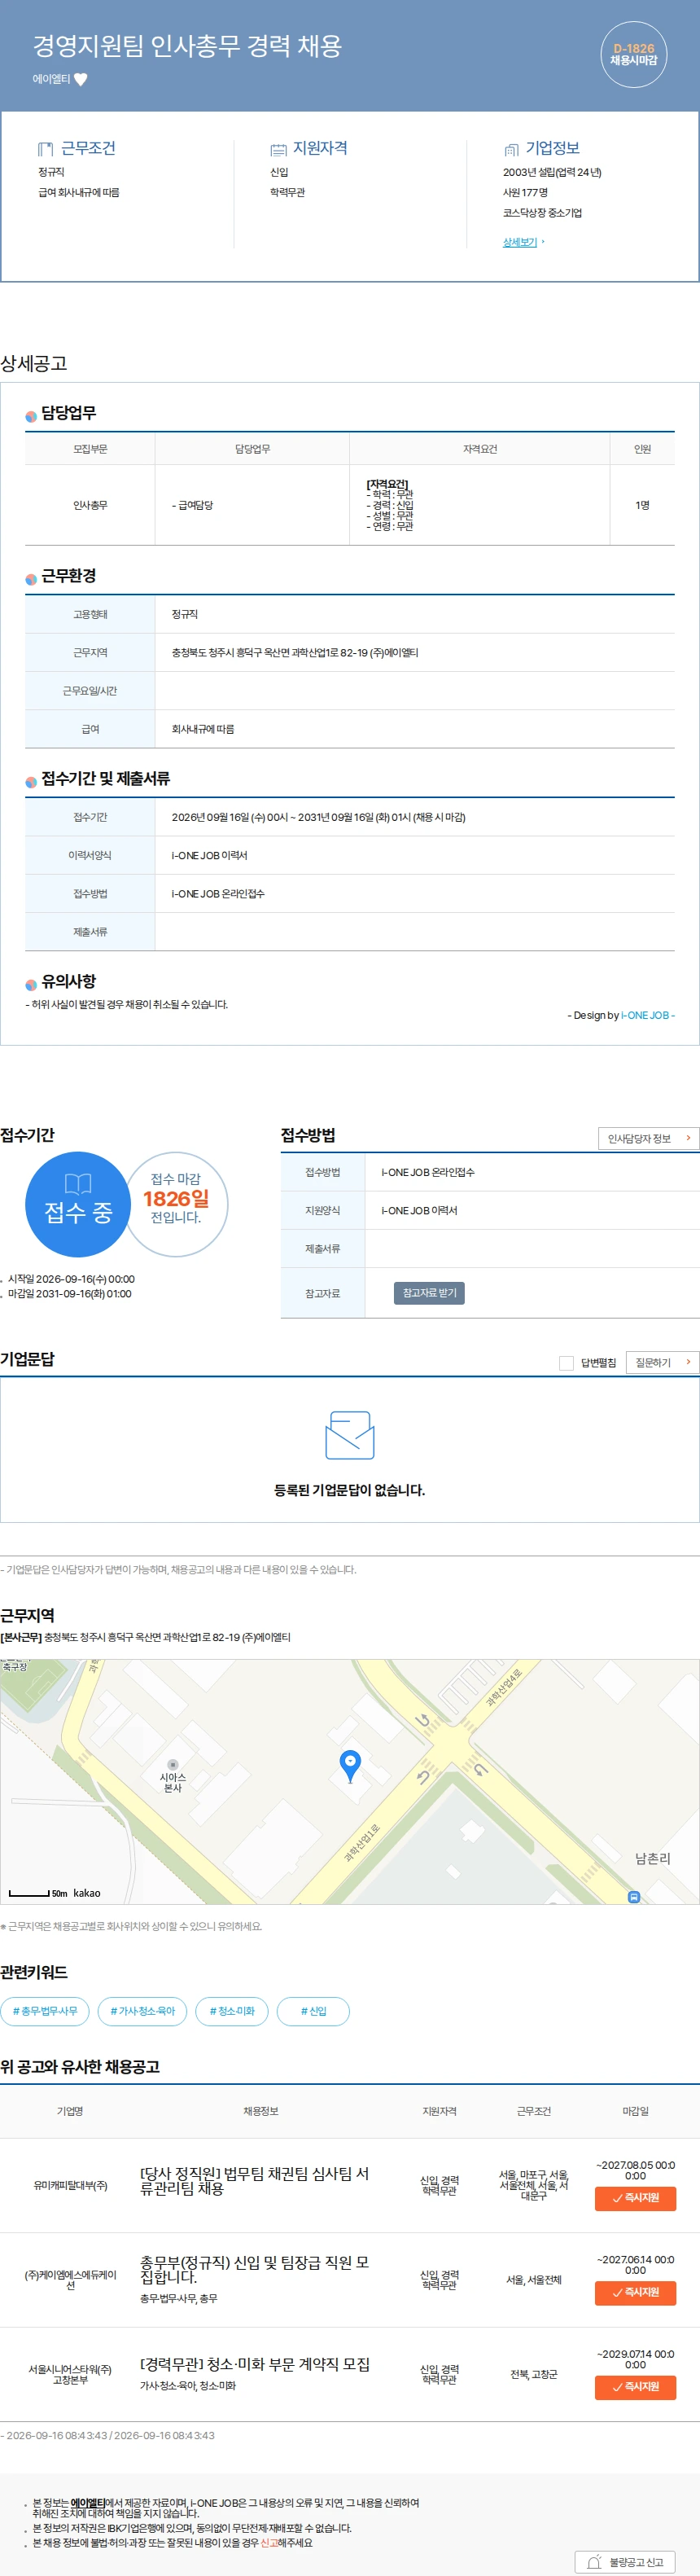700x2576 pixels.
Task: Click the 담당업무 section bullet icon
Action: pyautogui.click(x=31, y=416)
